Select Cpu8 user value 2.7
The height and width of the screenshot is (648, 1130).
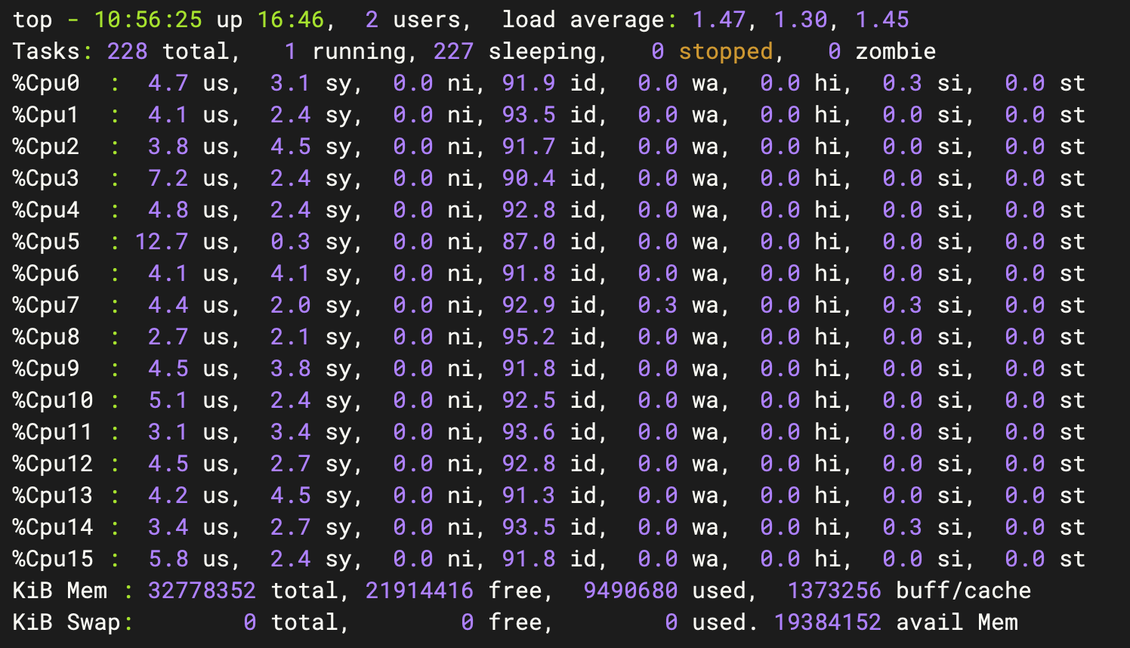pyautogui.click(x=168, y=337)
